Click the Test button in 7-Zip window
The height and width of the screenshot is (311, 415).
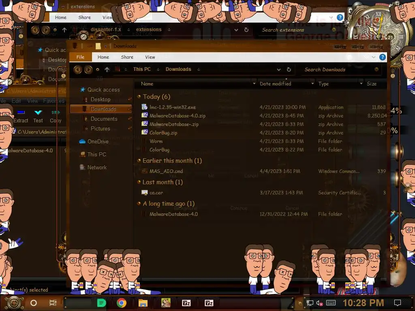(x=38, y=116)
